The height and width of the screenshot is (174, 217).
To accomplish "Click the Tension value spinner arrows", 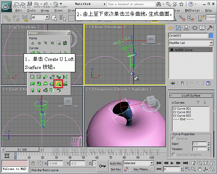I will (208, 149).
